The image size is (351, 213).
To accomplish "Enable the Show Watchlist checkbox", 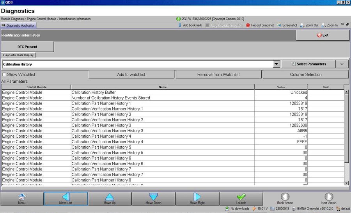I will pyautogui.click(x=4, y=75).
